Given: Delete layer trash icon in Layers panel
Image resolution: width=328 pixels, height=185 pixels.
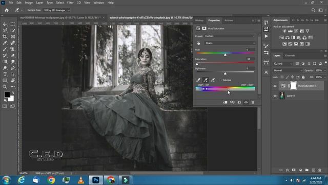Looking at the screenshot, I should [320, 170].
